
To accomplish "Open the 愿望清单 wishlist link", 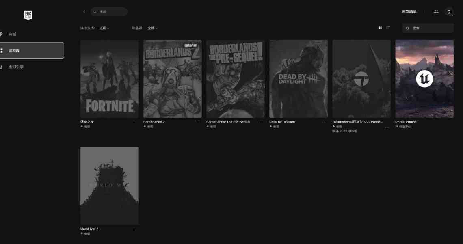I will point(409,12).
